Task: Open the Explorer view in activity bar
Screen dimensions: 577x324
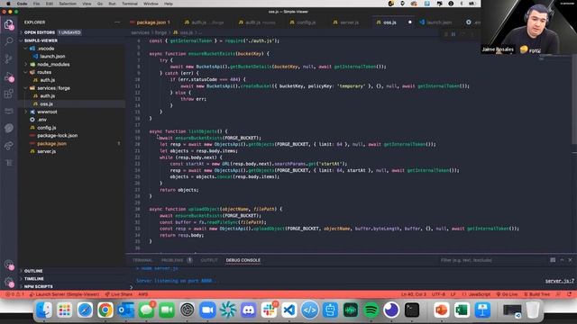Action: (x=9, y=24)
